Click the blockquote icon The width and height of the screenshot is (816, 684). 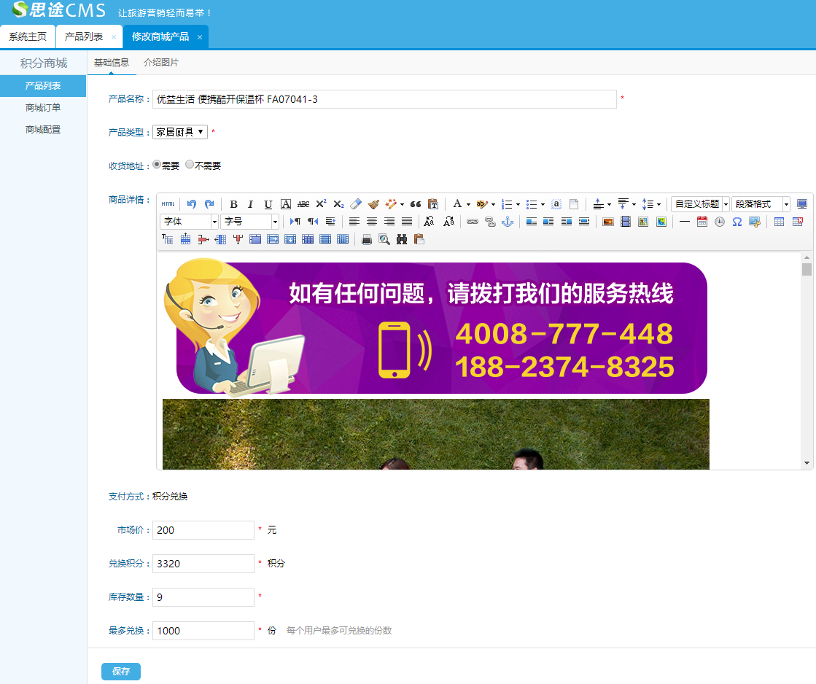(416, 204)
